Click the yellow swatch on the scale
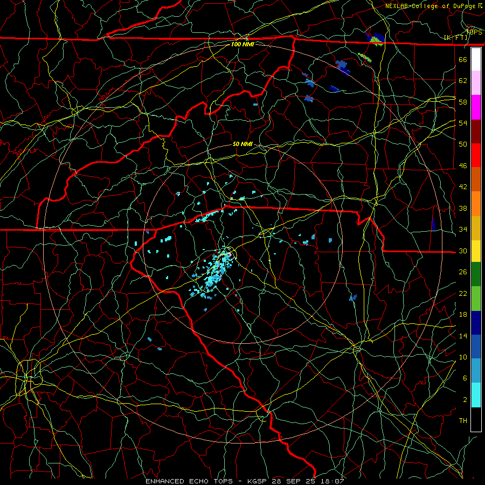Image resolution: width=485 pixels, height=485 pixels. click(476, 251)
